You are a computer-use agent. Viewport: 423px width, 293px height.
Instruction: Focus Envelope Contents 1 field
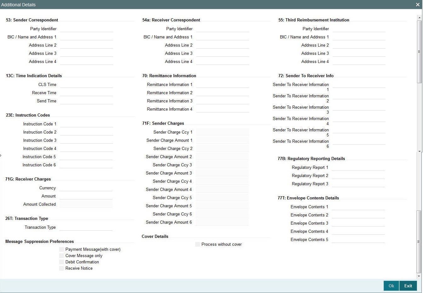pyautogui.click(x=358, y=207)
